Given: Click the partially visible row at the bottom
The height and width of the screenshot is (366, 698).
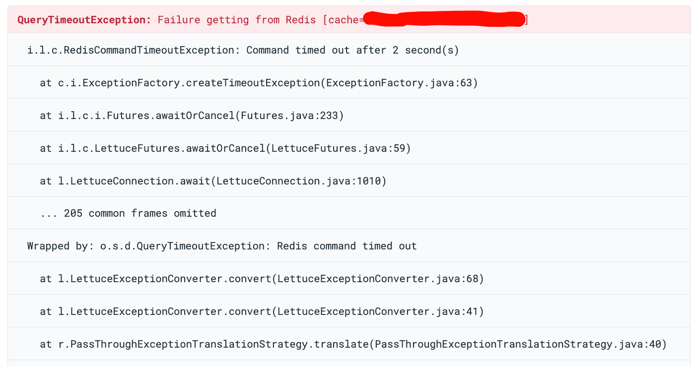Looking at the screenshot, I should click(348, 364).
